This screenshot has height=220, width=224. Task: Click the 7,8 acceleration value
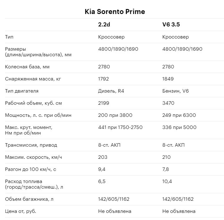pos(165,169)
